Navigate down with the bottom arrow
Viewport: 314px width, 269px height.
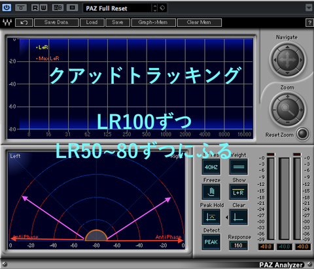coord(287,72)
